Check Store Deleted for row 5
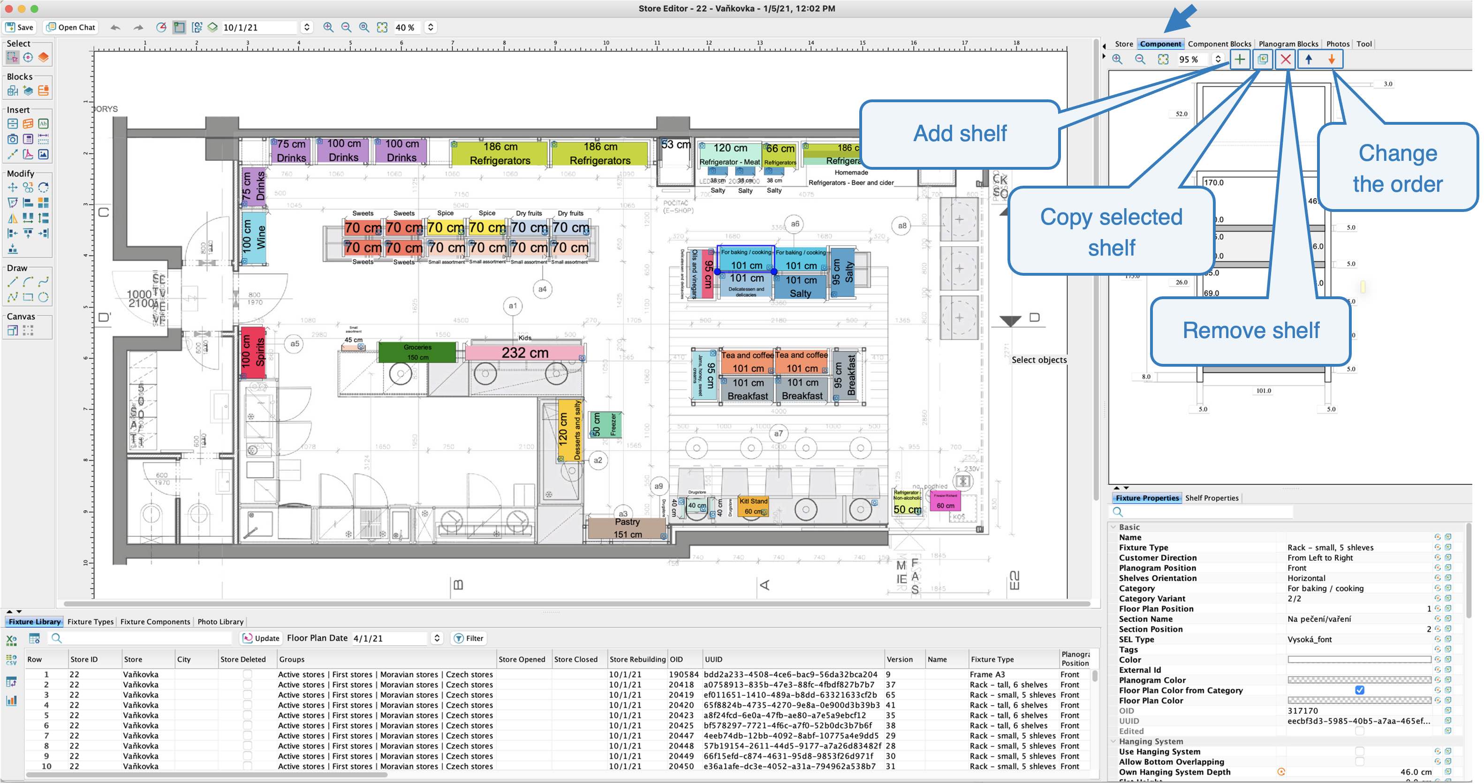 (x=247, y=715)
